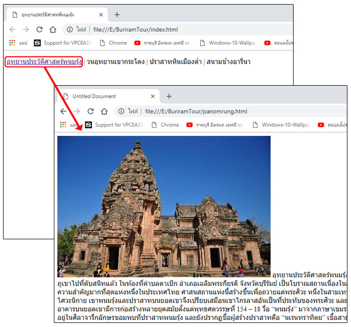Click reload icon in the panomrung.html window
This screenshot has height=327, width=351.
point(90,111)
